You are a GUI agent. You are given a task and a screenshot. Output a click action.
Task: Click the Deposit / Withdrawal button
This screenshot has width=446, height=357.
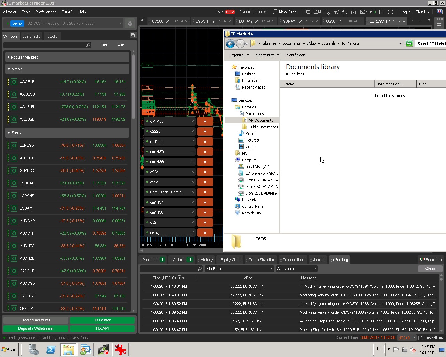pyautogui.click(x=36, y=328)
